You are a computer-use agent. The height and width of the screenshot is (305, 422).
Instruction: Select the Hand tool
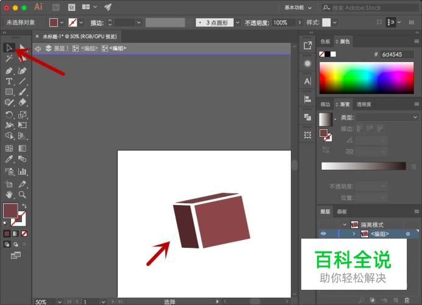pos(9,195)
